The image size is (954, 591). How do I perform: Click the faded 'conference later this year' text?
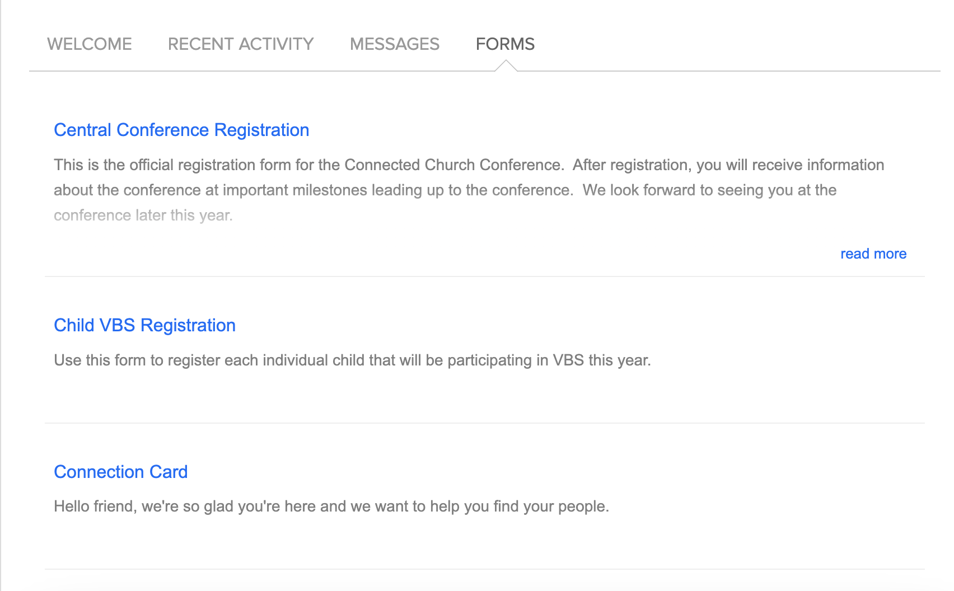point(143,215)
